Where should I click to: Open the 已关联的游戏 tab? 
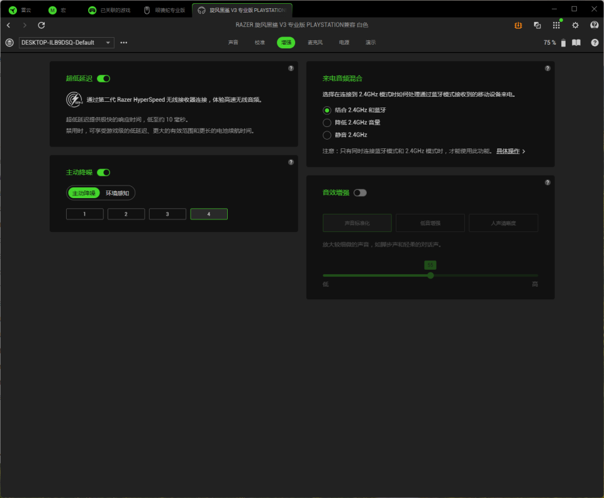[109, 11]
